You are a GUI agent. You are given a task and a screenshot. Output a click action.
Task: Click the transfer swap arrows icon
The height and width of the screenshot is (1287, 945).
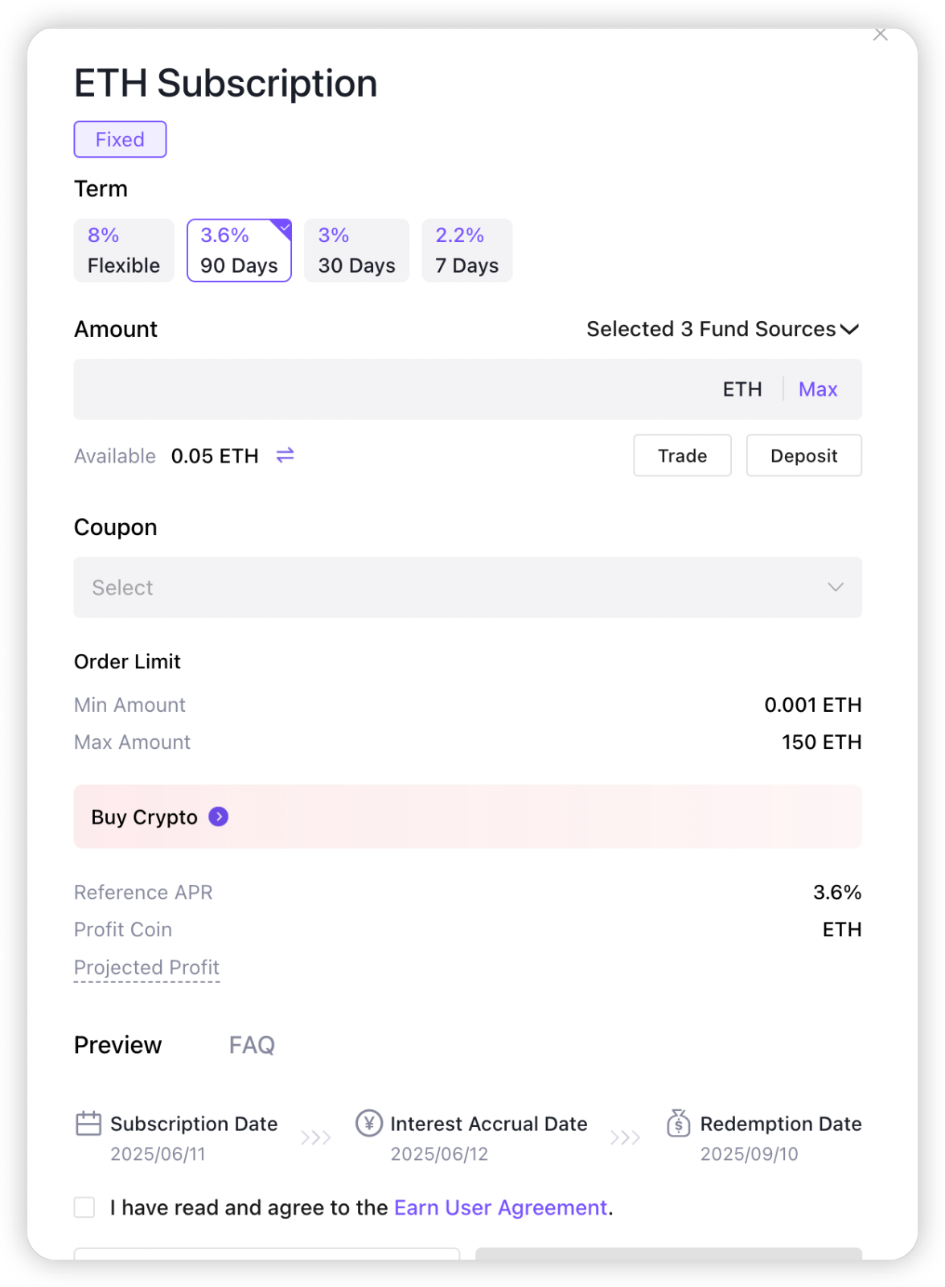point(285,455)
